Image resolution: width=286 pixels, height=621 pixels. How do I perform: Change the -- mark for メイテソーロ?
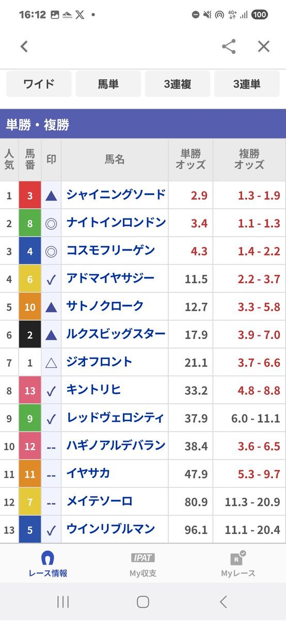pos(51,503)
